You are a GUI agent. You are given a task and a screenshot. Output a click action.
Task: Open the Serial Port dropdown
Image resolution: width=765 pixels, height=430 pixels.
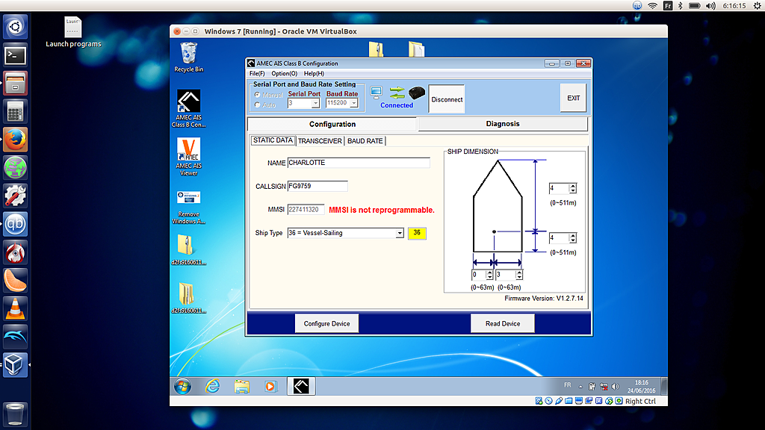(x=315, y=103)
